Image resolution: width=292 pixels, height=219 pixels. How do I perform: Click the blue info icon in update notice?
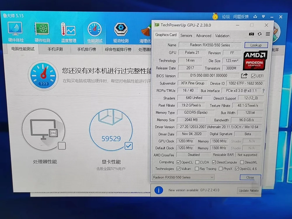pyautogui.click(x=159, y=190)
